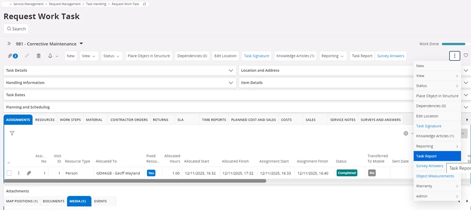Viewport: 471px width, 210px height.
Task: Select Task Report in the overflow menu
Action: [x=437, y=156]
